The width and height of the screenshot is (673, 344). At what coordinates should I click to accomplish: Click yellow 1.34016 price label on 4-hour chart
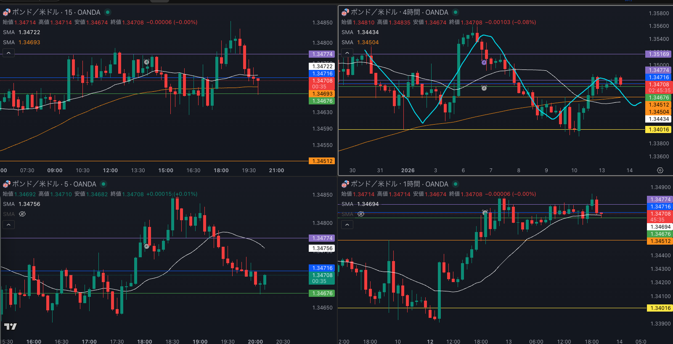(659, 130)
